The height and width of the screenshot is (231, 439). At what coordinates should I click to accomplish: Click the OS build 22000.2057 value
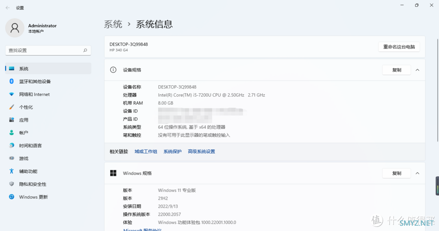(x=170, y=214)
